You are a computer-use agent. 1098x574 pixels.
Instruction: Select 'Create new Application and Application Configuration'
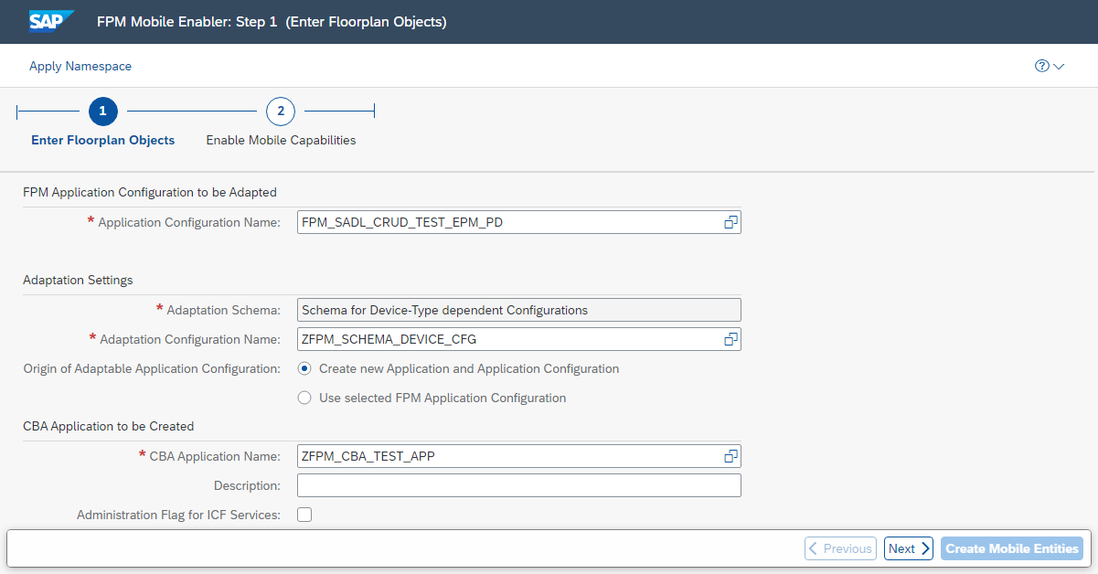pyautogui.click(x=304, y=368)
